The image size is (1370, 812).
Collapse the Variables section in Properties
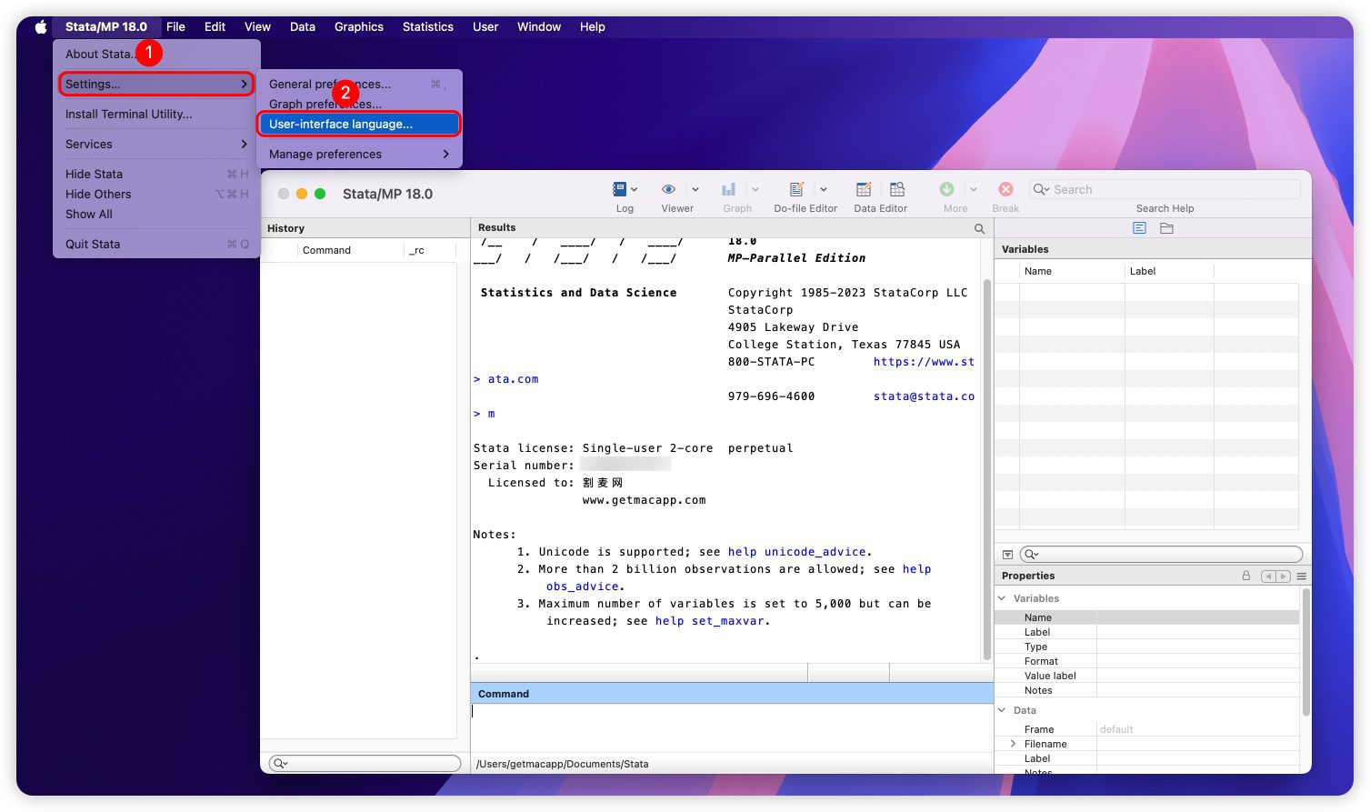pos(1003,598)
